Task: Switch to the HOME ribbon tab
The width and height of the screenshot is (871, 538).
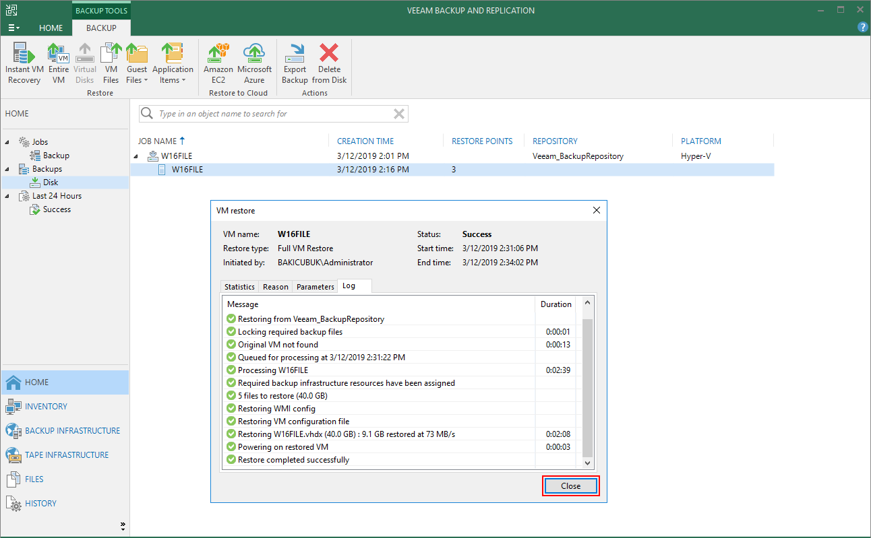Action: point(51,28)
